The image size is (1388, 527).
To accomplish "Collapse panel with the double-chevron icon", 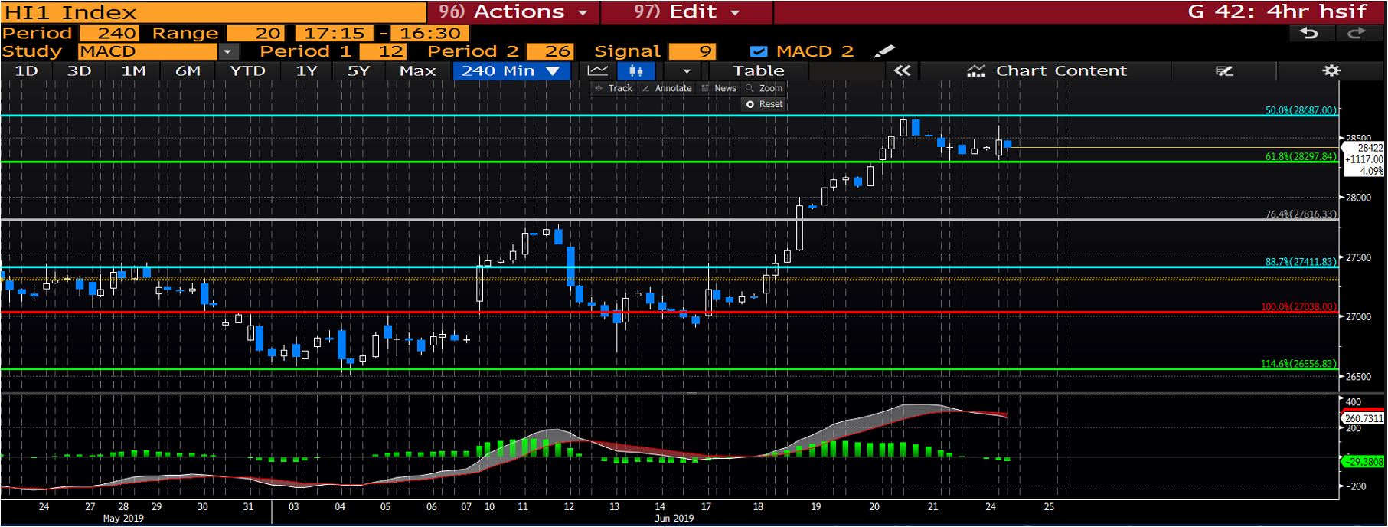I will click(x=902, y=70).
